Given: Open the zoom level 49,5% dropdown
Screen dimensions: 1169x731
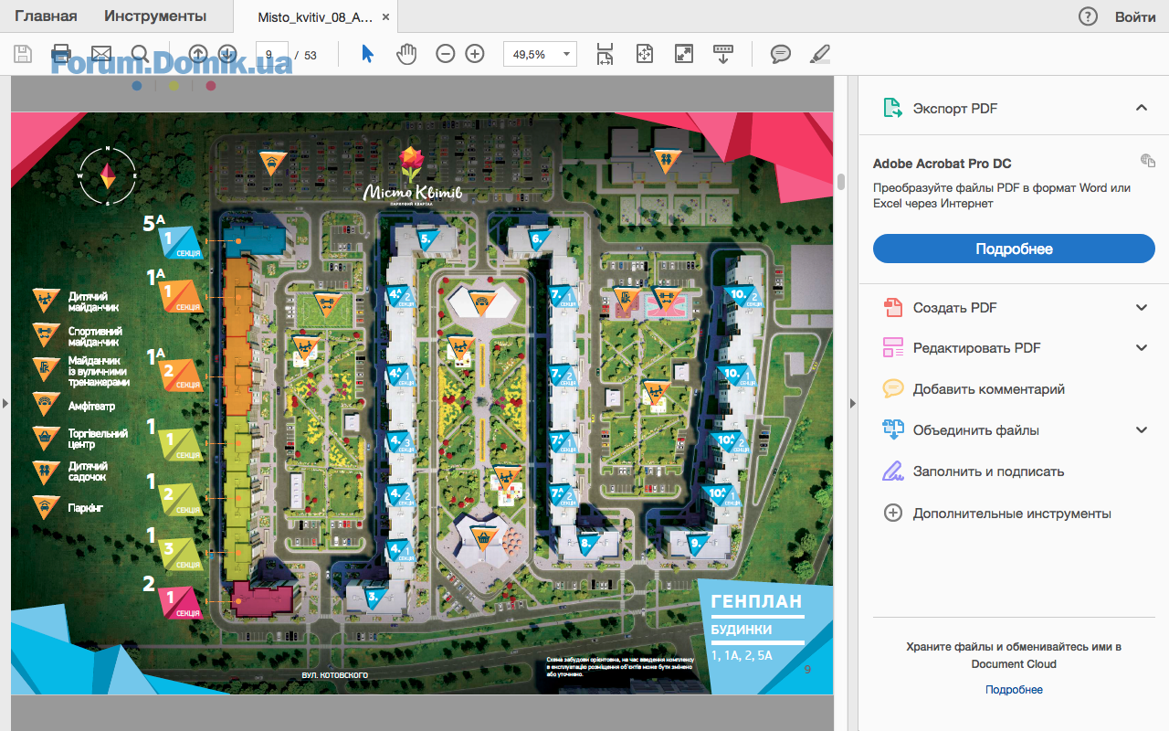Looking at the screenshot, I should click(x=540, y=55).
